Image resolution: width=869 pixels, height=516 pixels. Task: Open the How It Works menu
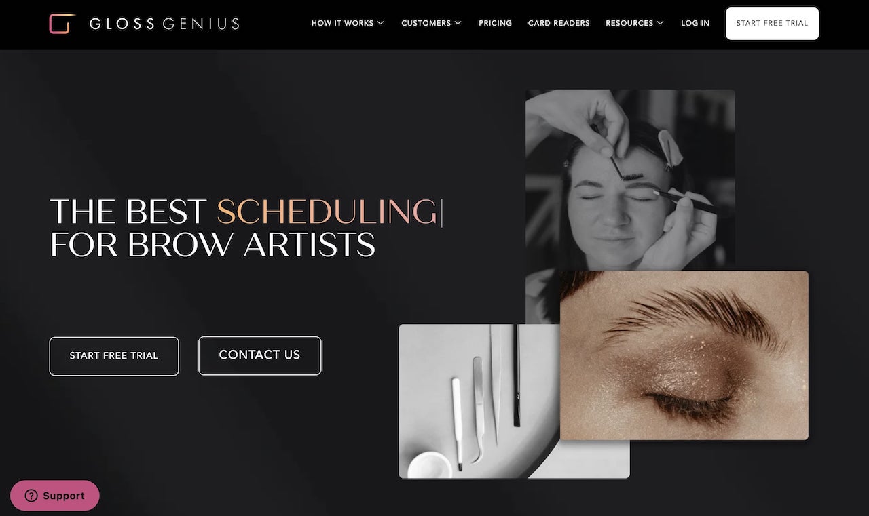click(348, 23)
